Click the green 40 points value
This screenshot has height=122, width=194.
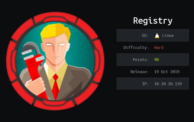tap(156, 60)
